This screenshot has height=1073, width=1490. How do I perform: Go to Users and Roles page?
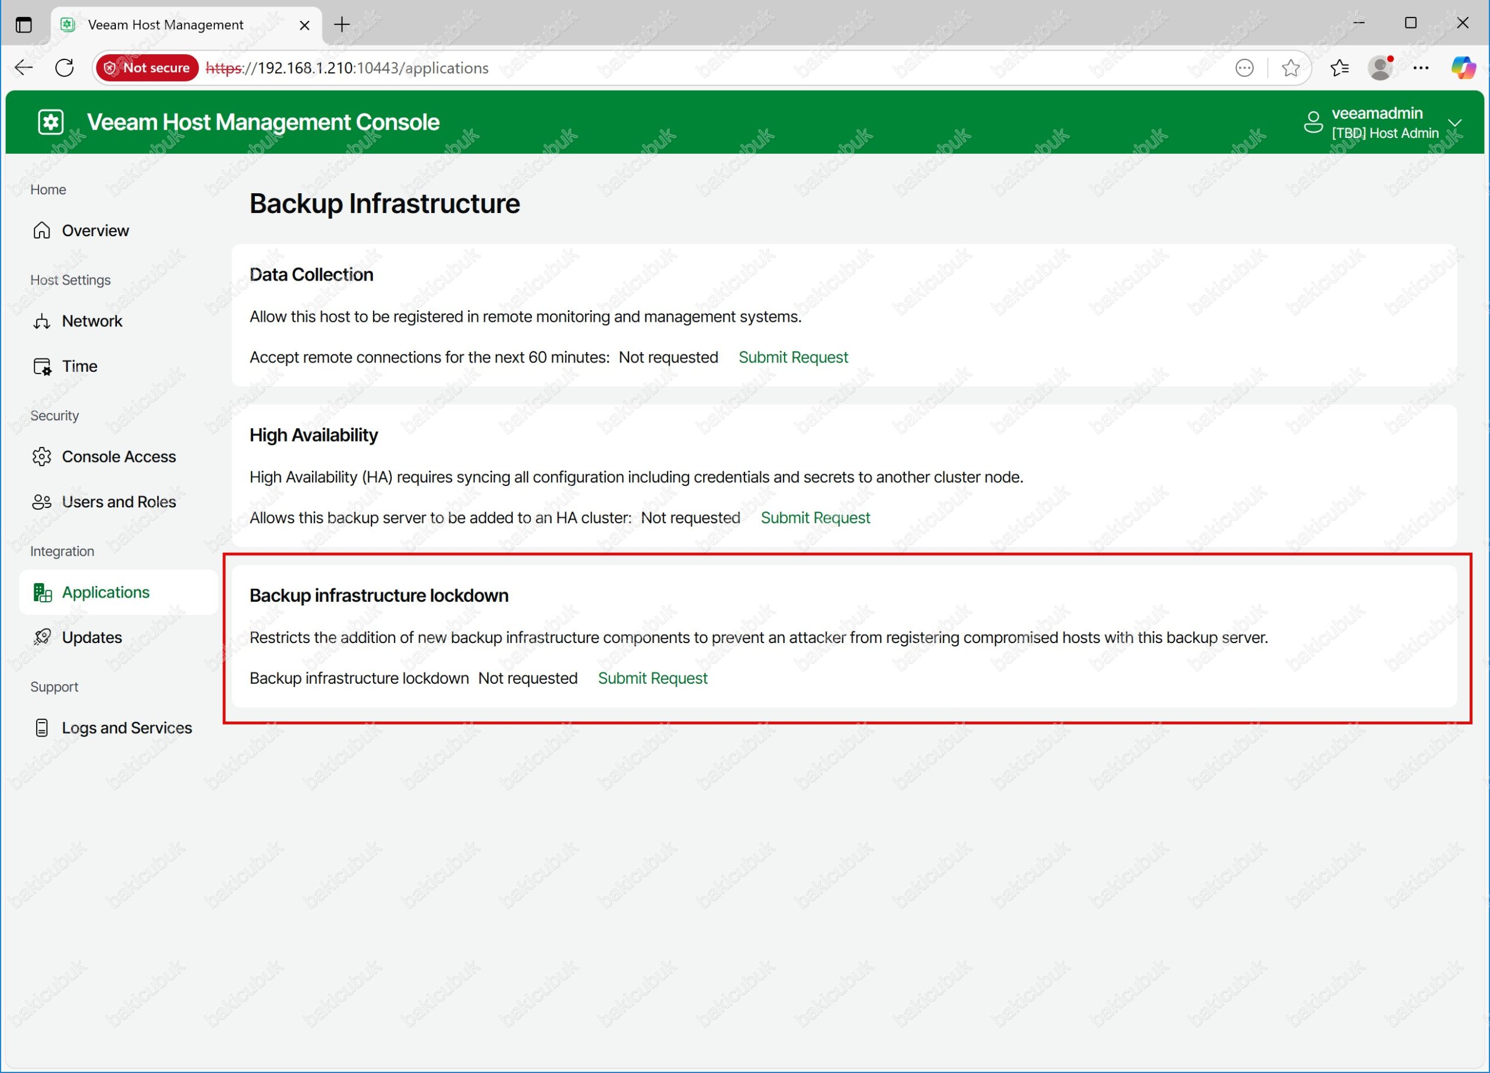[x=118, y=502]
